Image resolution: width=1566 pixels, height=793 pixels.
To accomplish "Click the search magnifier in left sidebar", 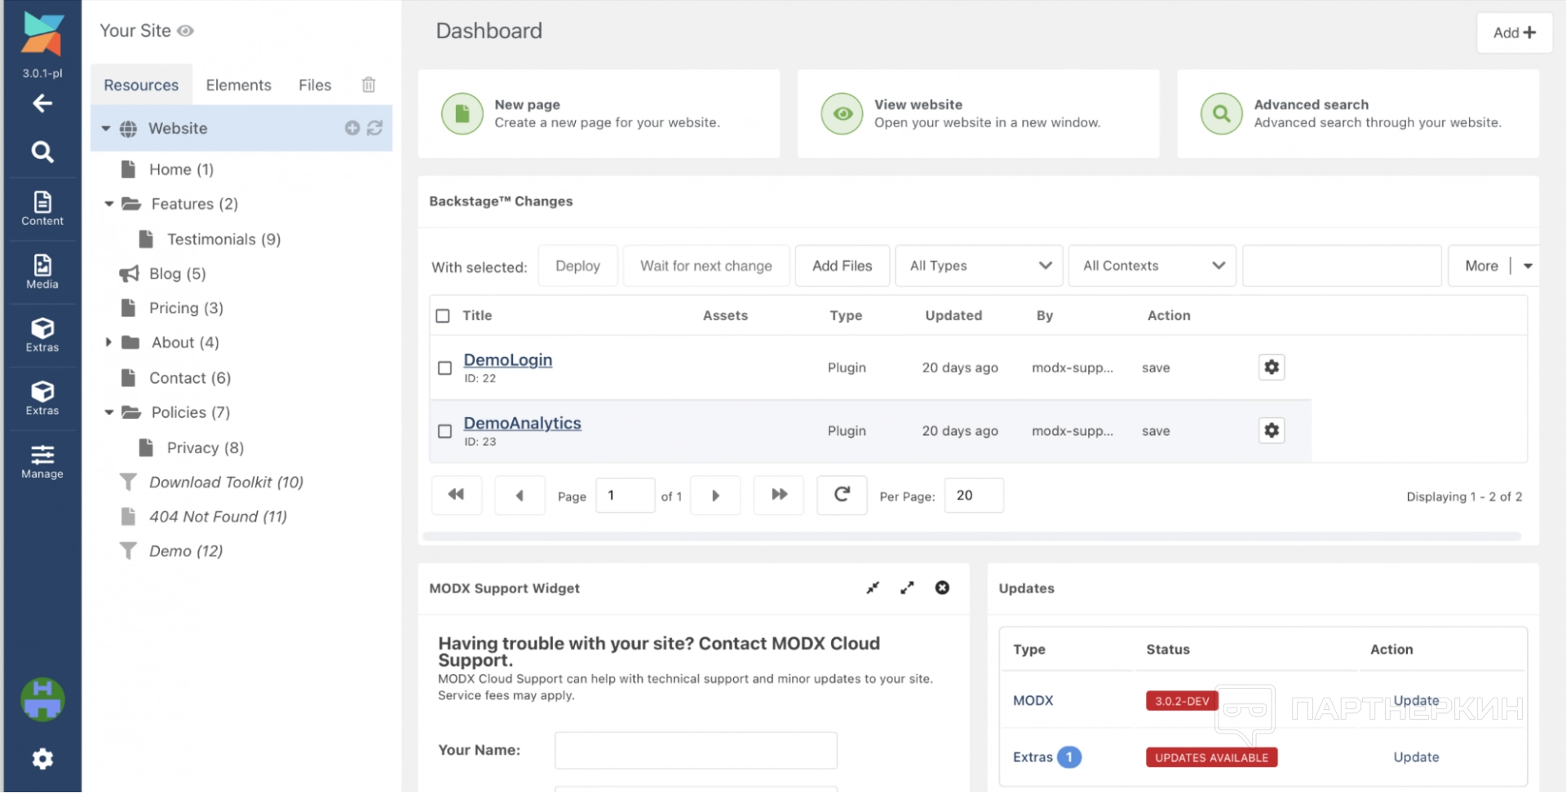I will point(42,152).
